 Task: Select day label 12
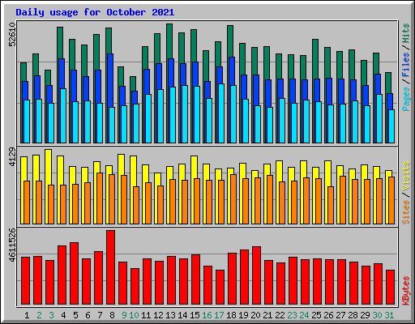coord(158,315)
